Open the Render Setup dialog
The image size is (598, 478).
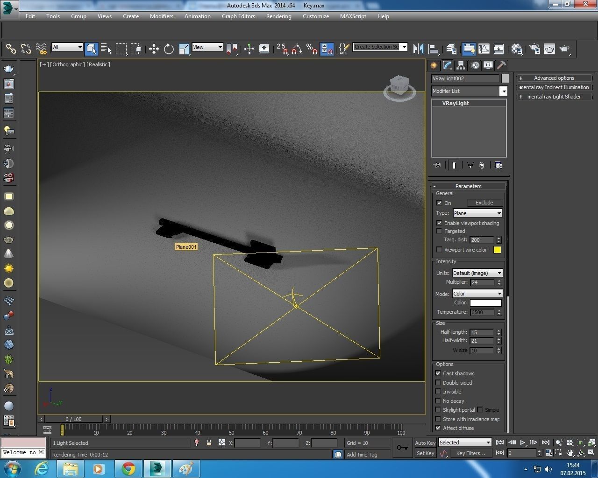(534, 49)
